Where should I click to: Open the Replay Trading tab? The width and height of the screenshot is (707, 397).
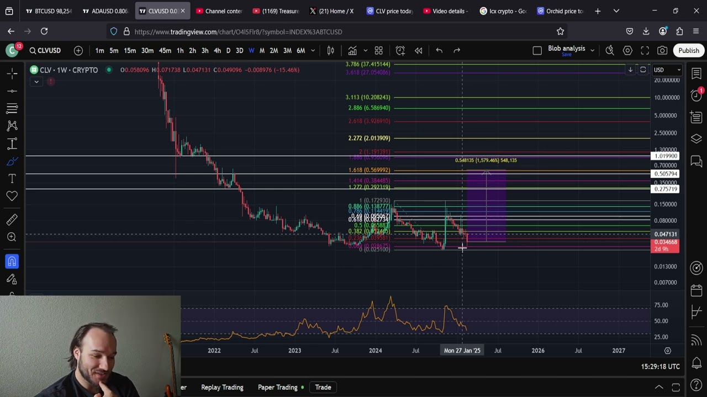click(x=222, y=387)
